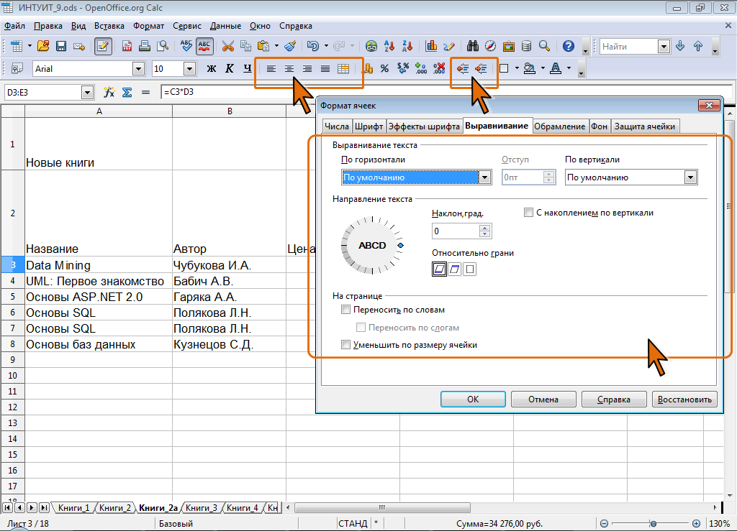Decrease indent
This screenshot has height=531, width=737.
(463, 68)
